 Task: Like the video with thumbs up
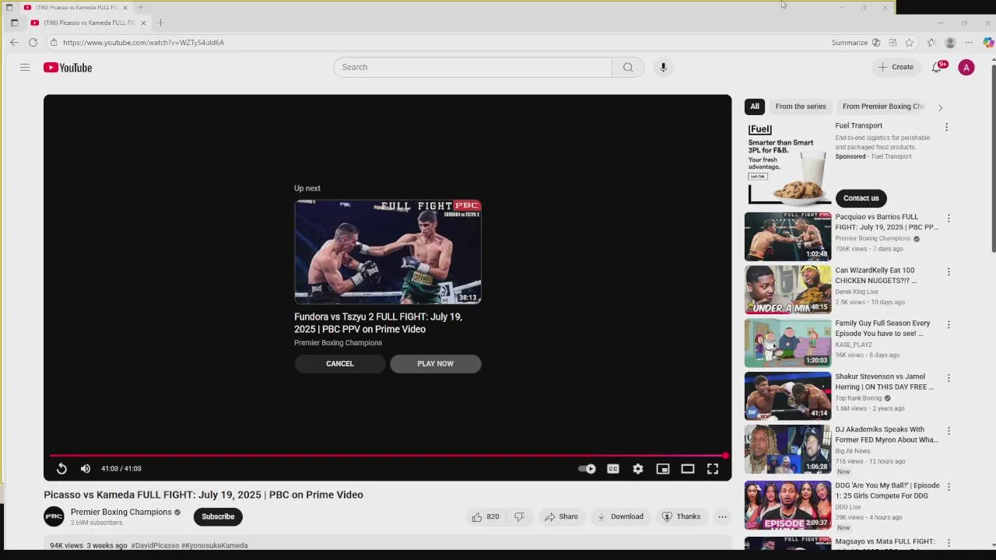click(485, 516)
